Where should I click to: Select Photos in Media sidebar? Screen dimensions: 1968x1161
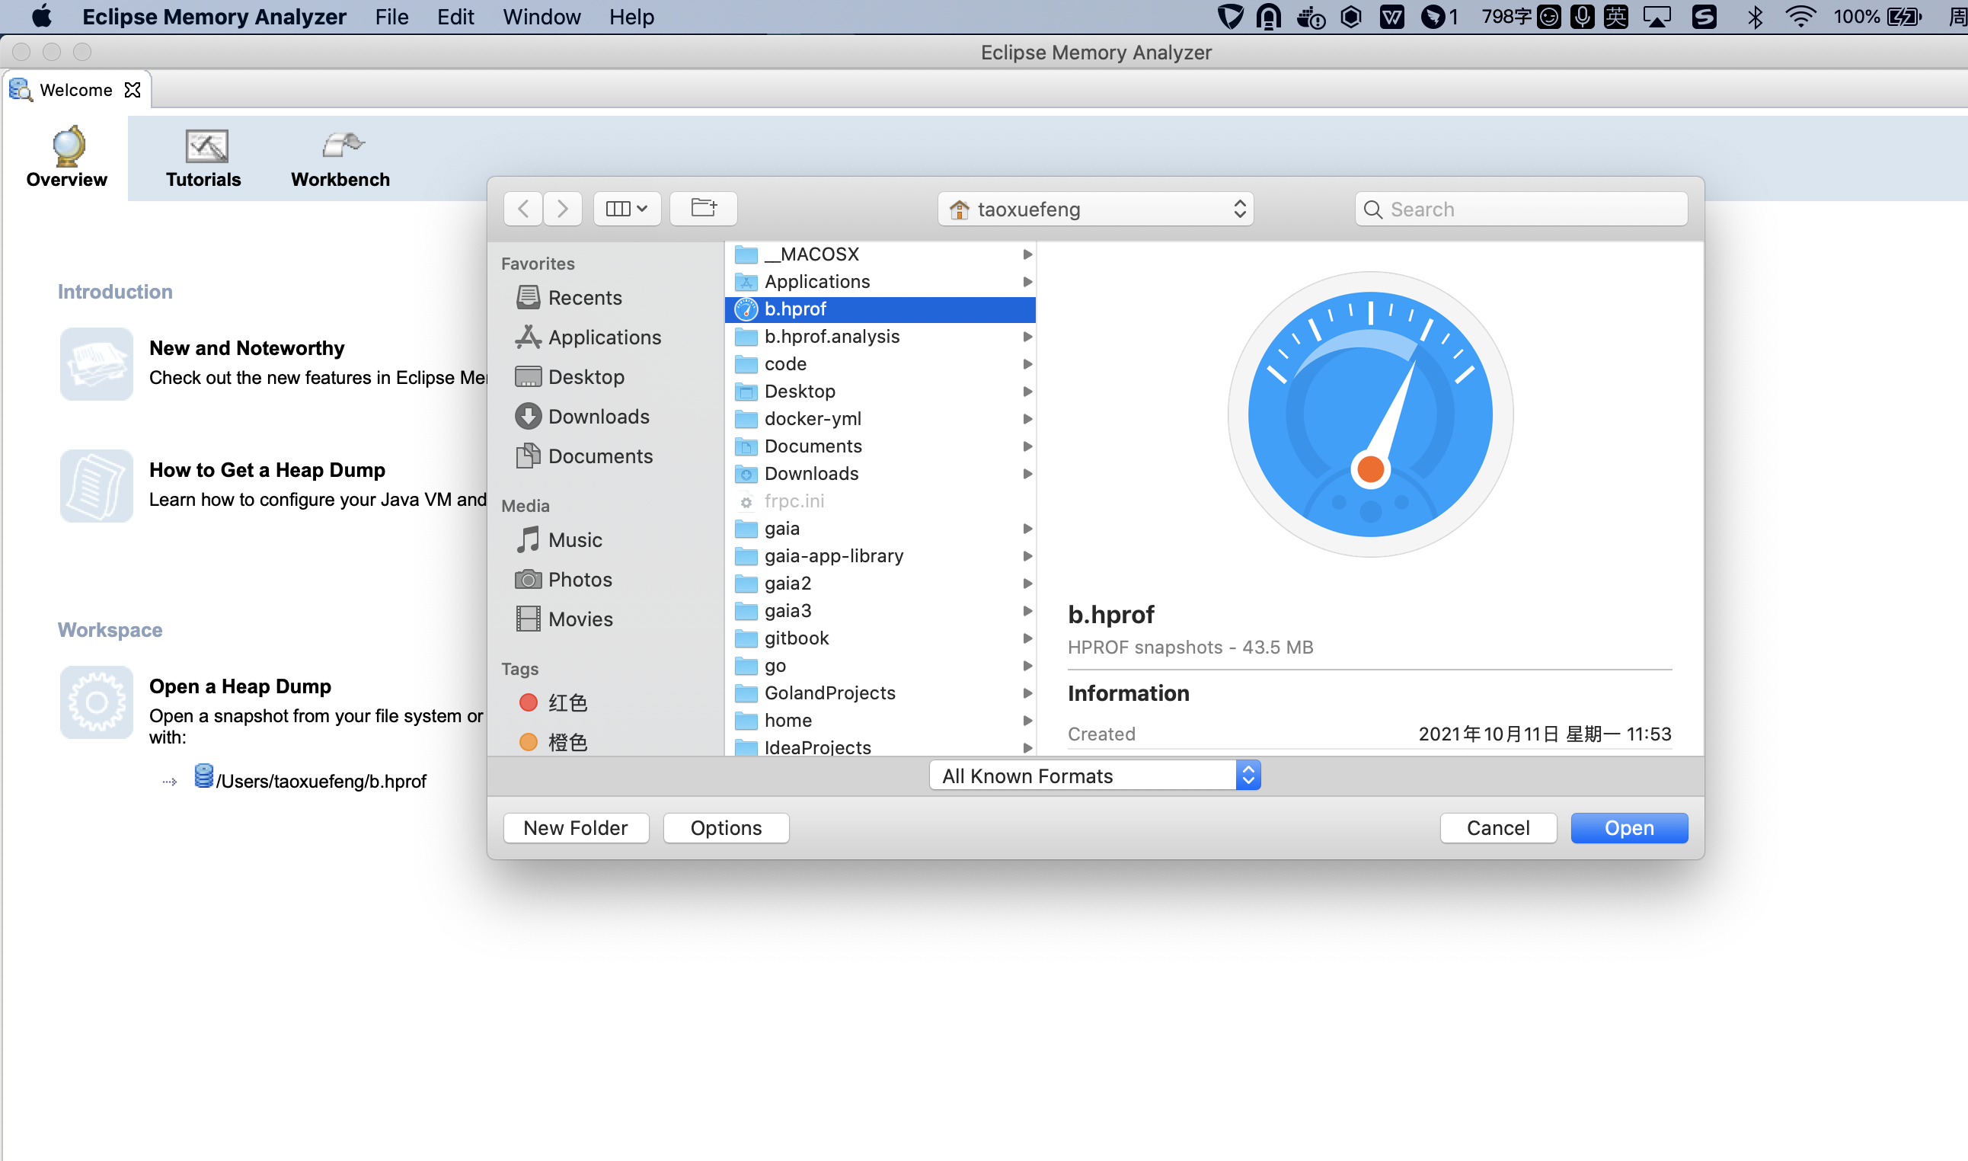(563, 580)
